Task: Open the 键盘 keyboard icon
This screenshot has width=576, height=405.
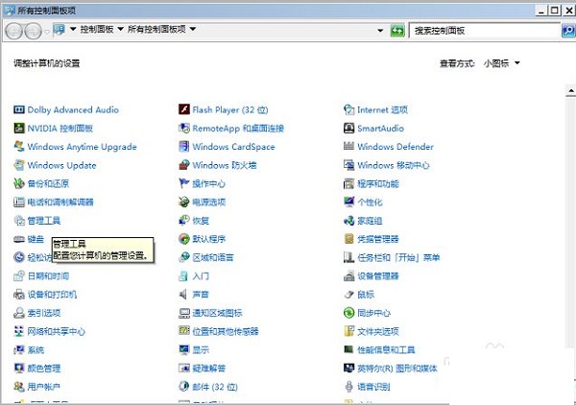Action: click(19, 239)
